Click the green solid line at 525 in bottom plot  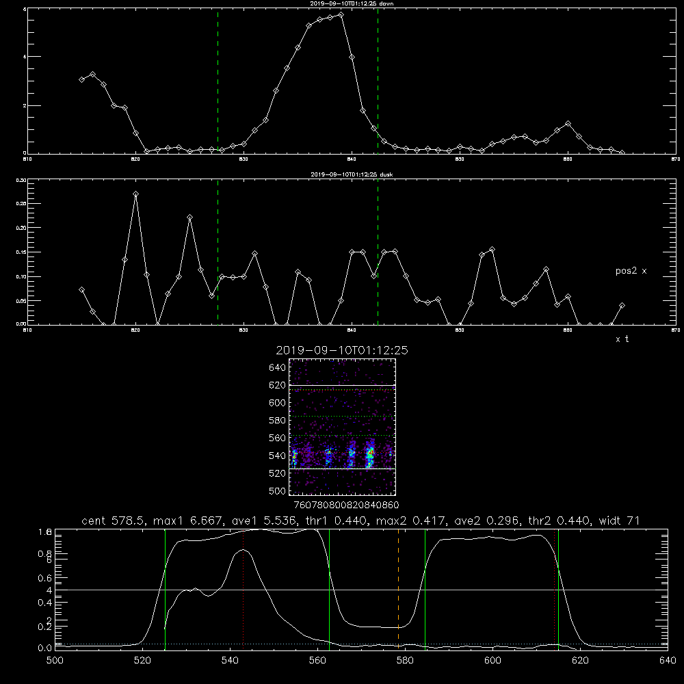[166, 589]
